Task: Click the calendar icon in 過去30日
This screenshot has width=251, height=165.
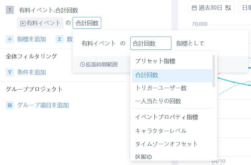Action: pos(194,8)
